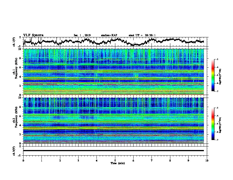Click the '-7' value on ch.2 color bar
Screen dimensions: 233x180
pyautogui.click(x=217, y=140)
